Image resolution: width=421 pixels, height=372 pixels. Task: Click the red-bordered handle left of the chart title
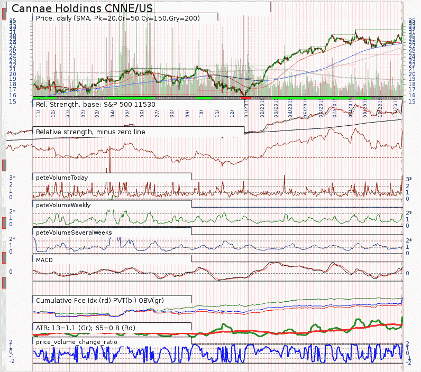(4, 14)
